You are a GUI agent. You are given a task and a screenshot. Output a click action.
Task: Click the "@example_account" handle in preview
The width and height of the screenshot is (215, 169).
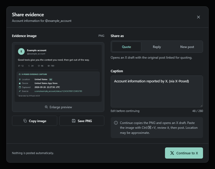tap(36, 54)
